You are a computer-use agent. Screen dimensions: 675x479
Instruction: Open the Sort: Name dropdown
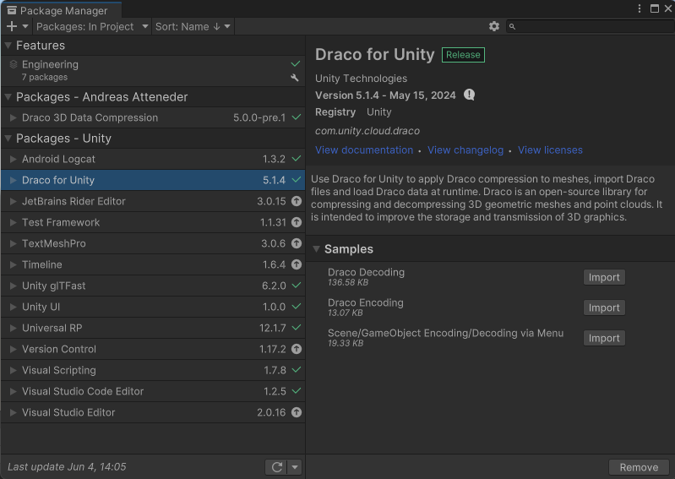pyautogui.click(x=193, y=27)
